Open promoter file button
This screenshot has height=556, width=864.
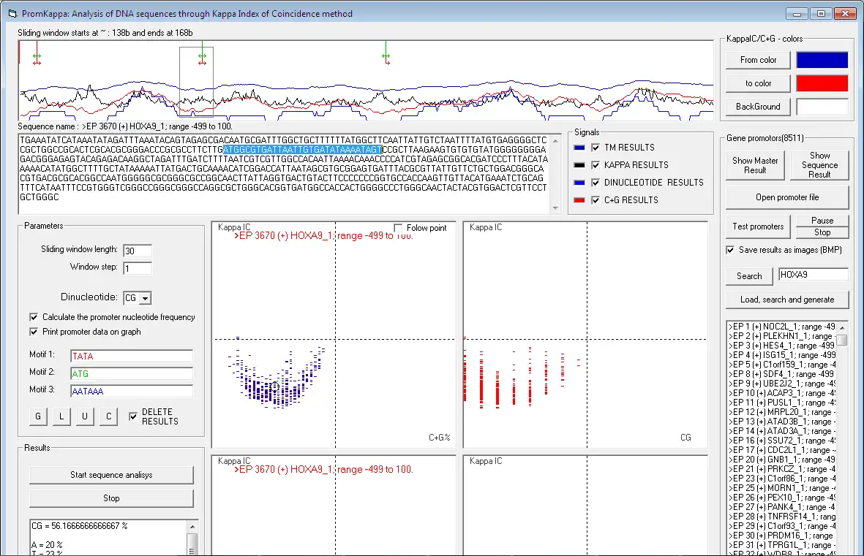click(787, 197)
